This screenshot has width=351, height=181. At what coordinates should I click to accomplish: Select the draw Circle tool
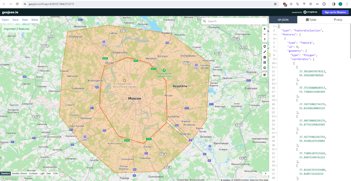[264, 68]
